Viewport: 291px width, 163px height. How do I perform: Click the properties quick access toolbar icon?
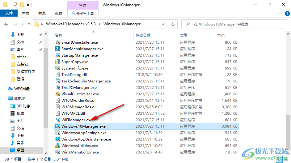coord(15,5)
